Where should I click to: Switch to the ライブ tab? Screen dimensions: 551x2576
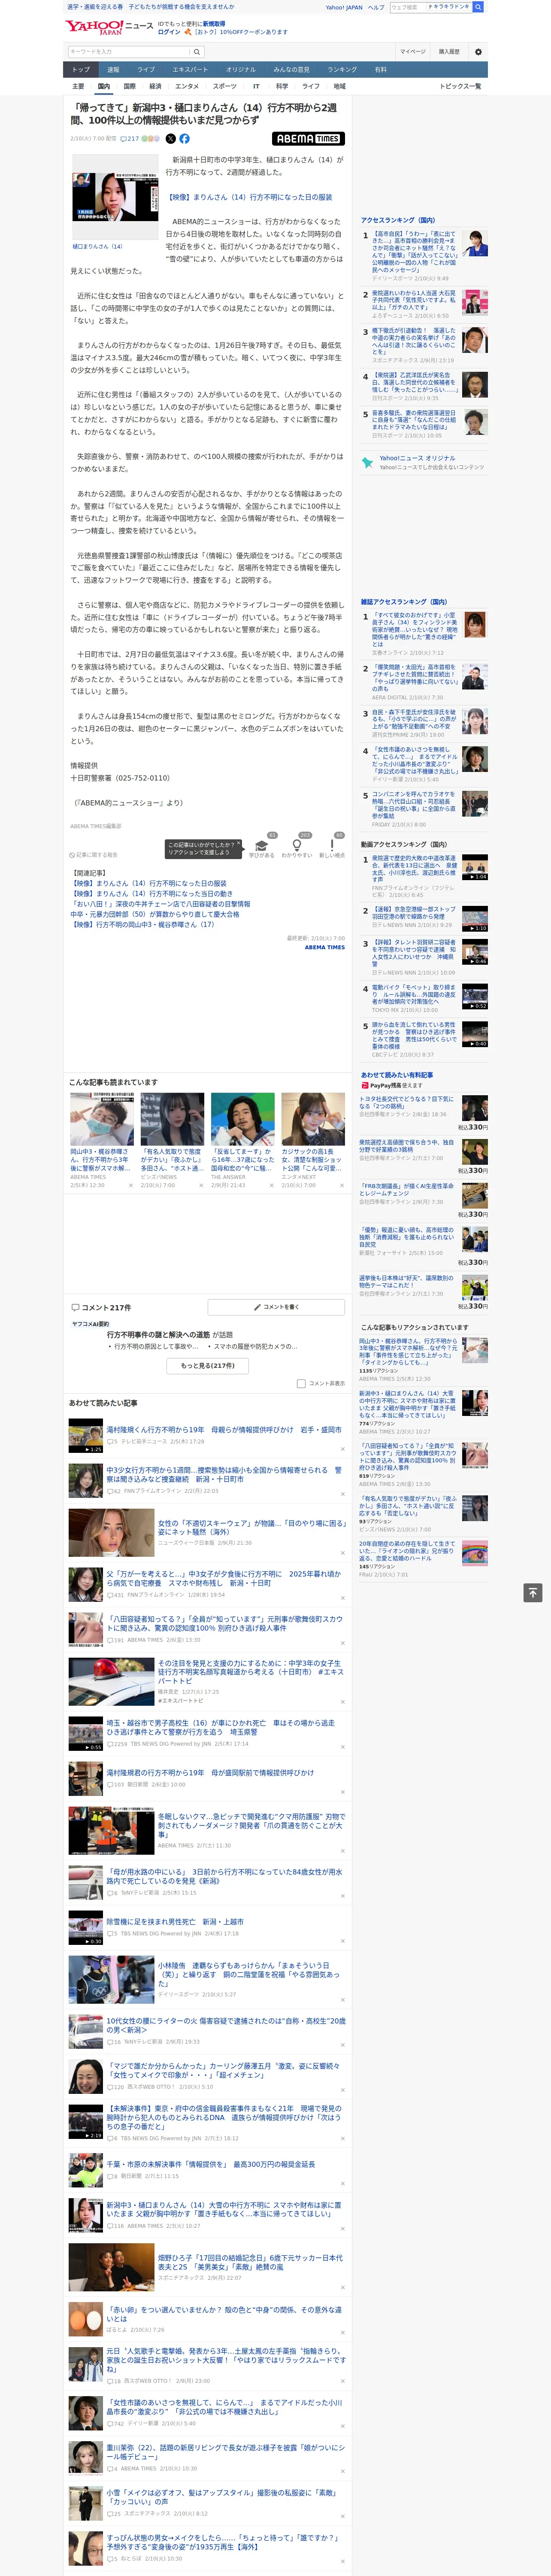pos(146,70)
